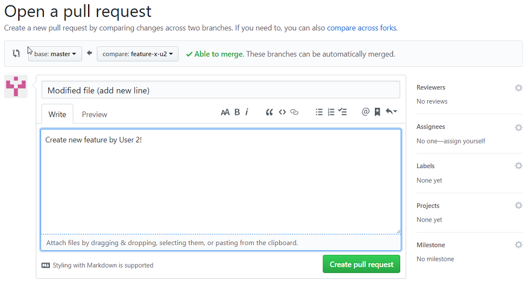This screenshot has height=300, width=528.
Task: Open the base: master branch dropdown
Action: (55, 54)
